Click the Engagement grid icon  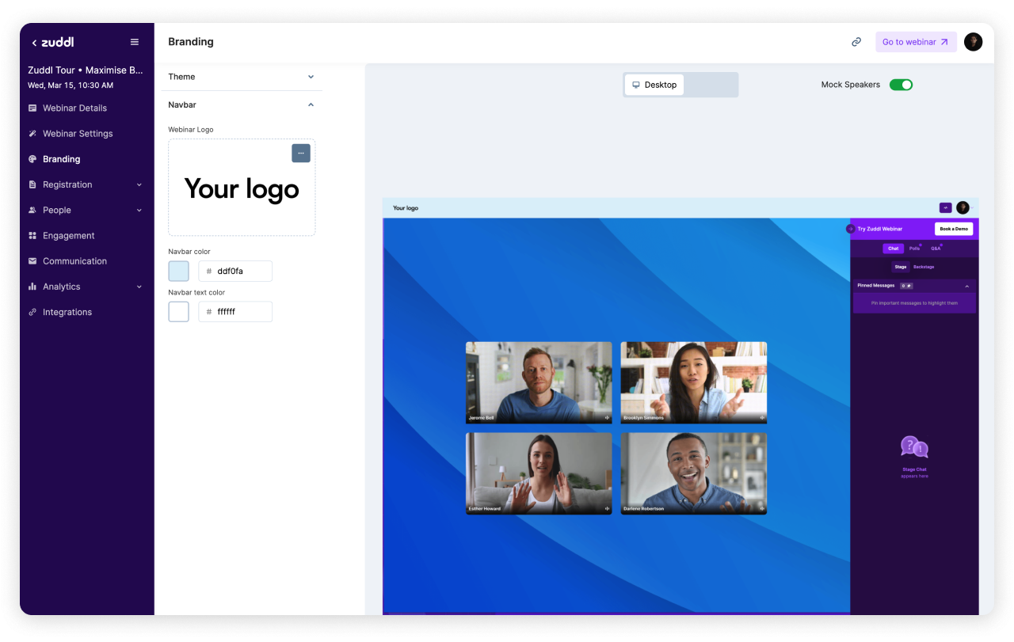pos(32,235)
